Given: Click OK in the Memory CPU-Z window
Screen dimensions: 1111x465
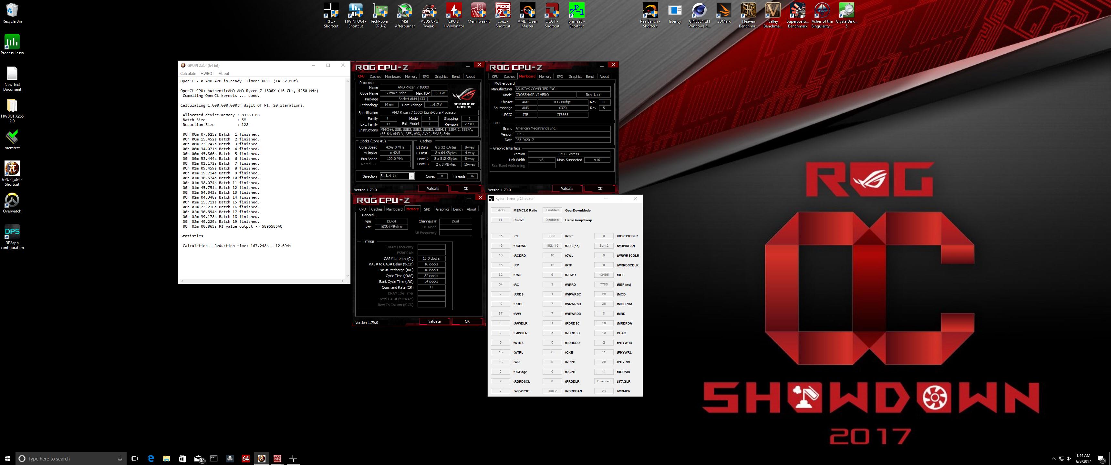Looking at the screenshot, I should (467, 321).
